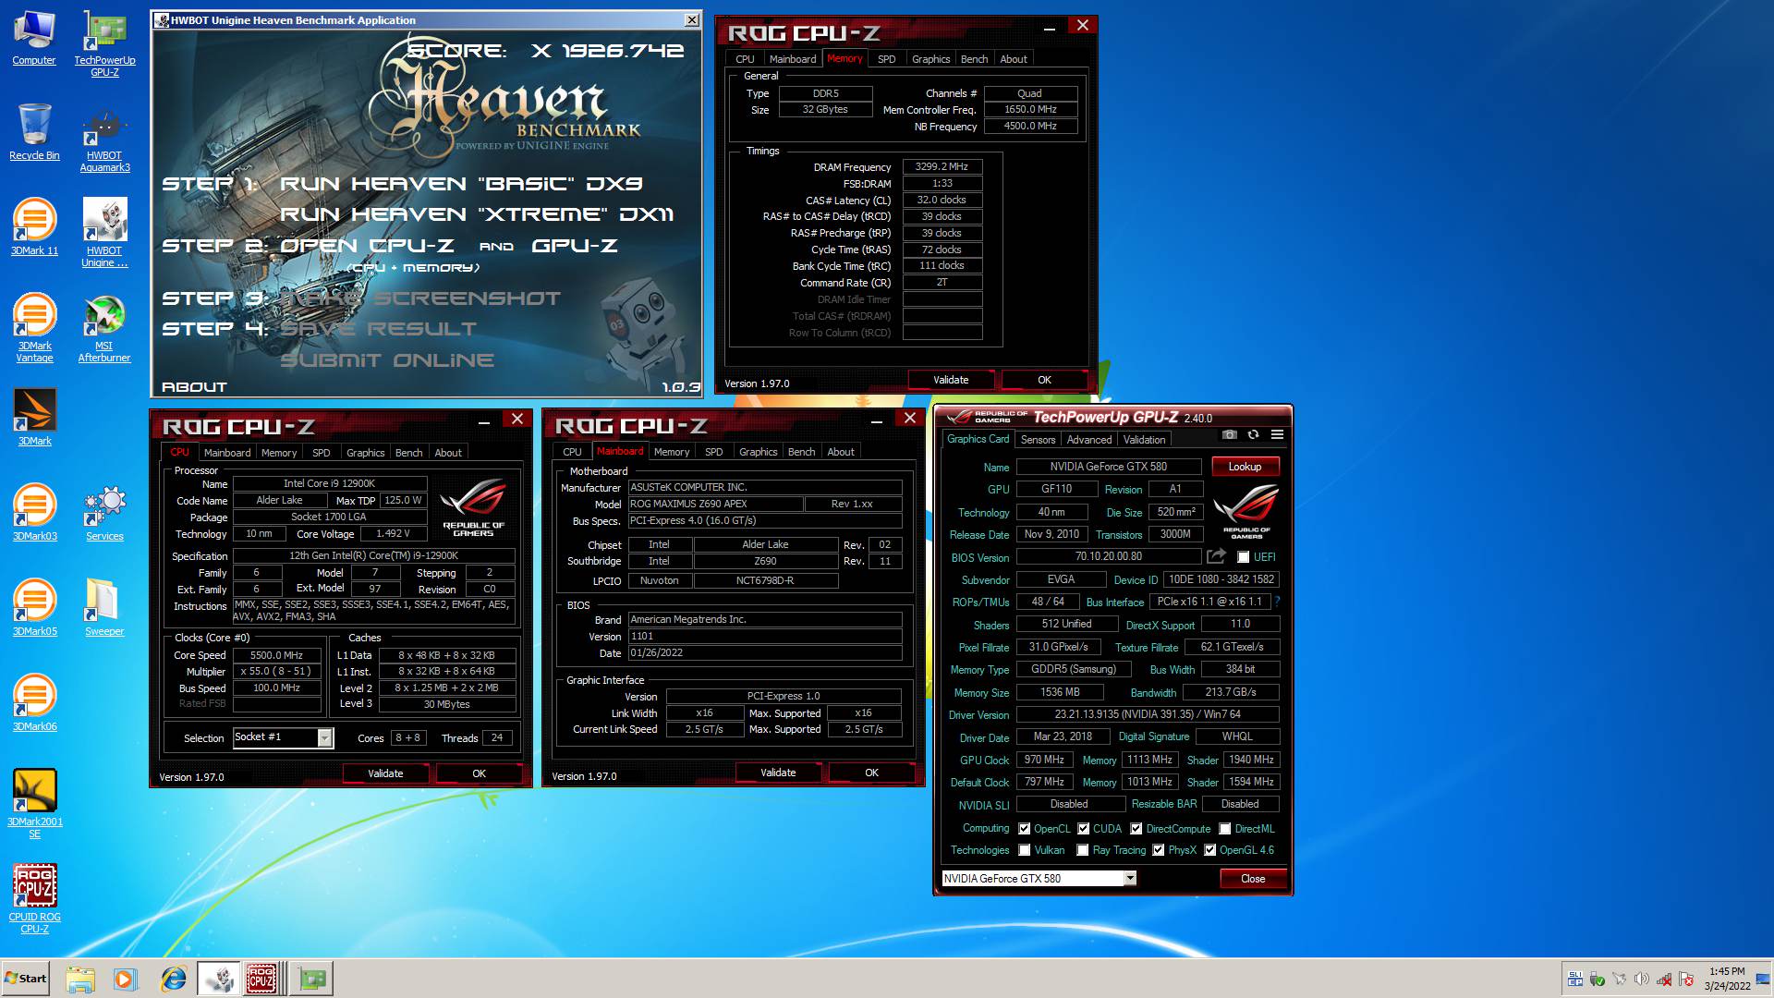Toggle the DirectCompute checkbox

tap(1136, 829)
